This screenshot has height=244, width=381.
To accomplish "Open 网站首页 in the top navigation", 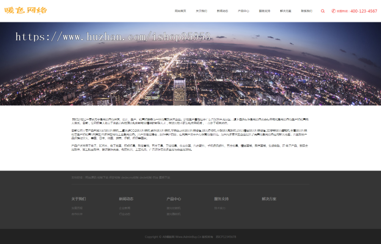I will click(x=180, y=11).
